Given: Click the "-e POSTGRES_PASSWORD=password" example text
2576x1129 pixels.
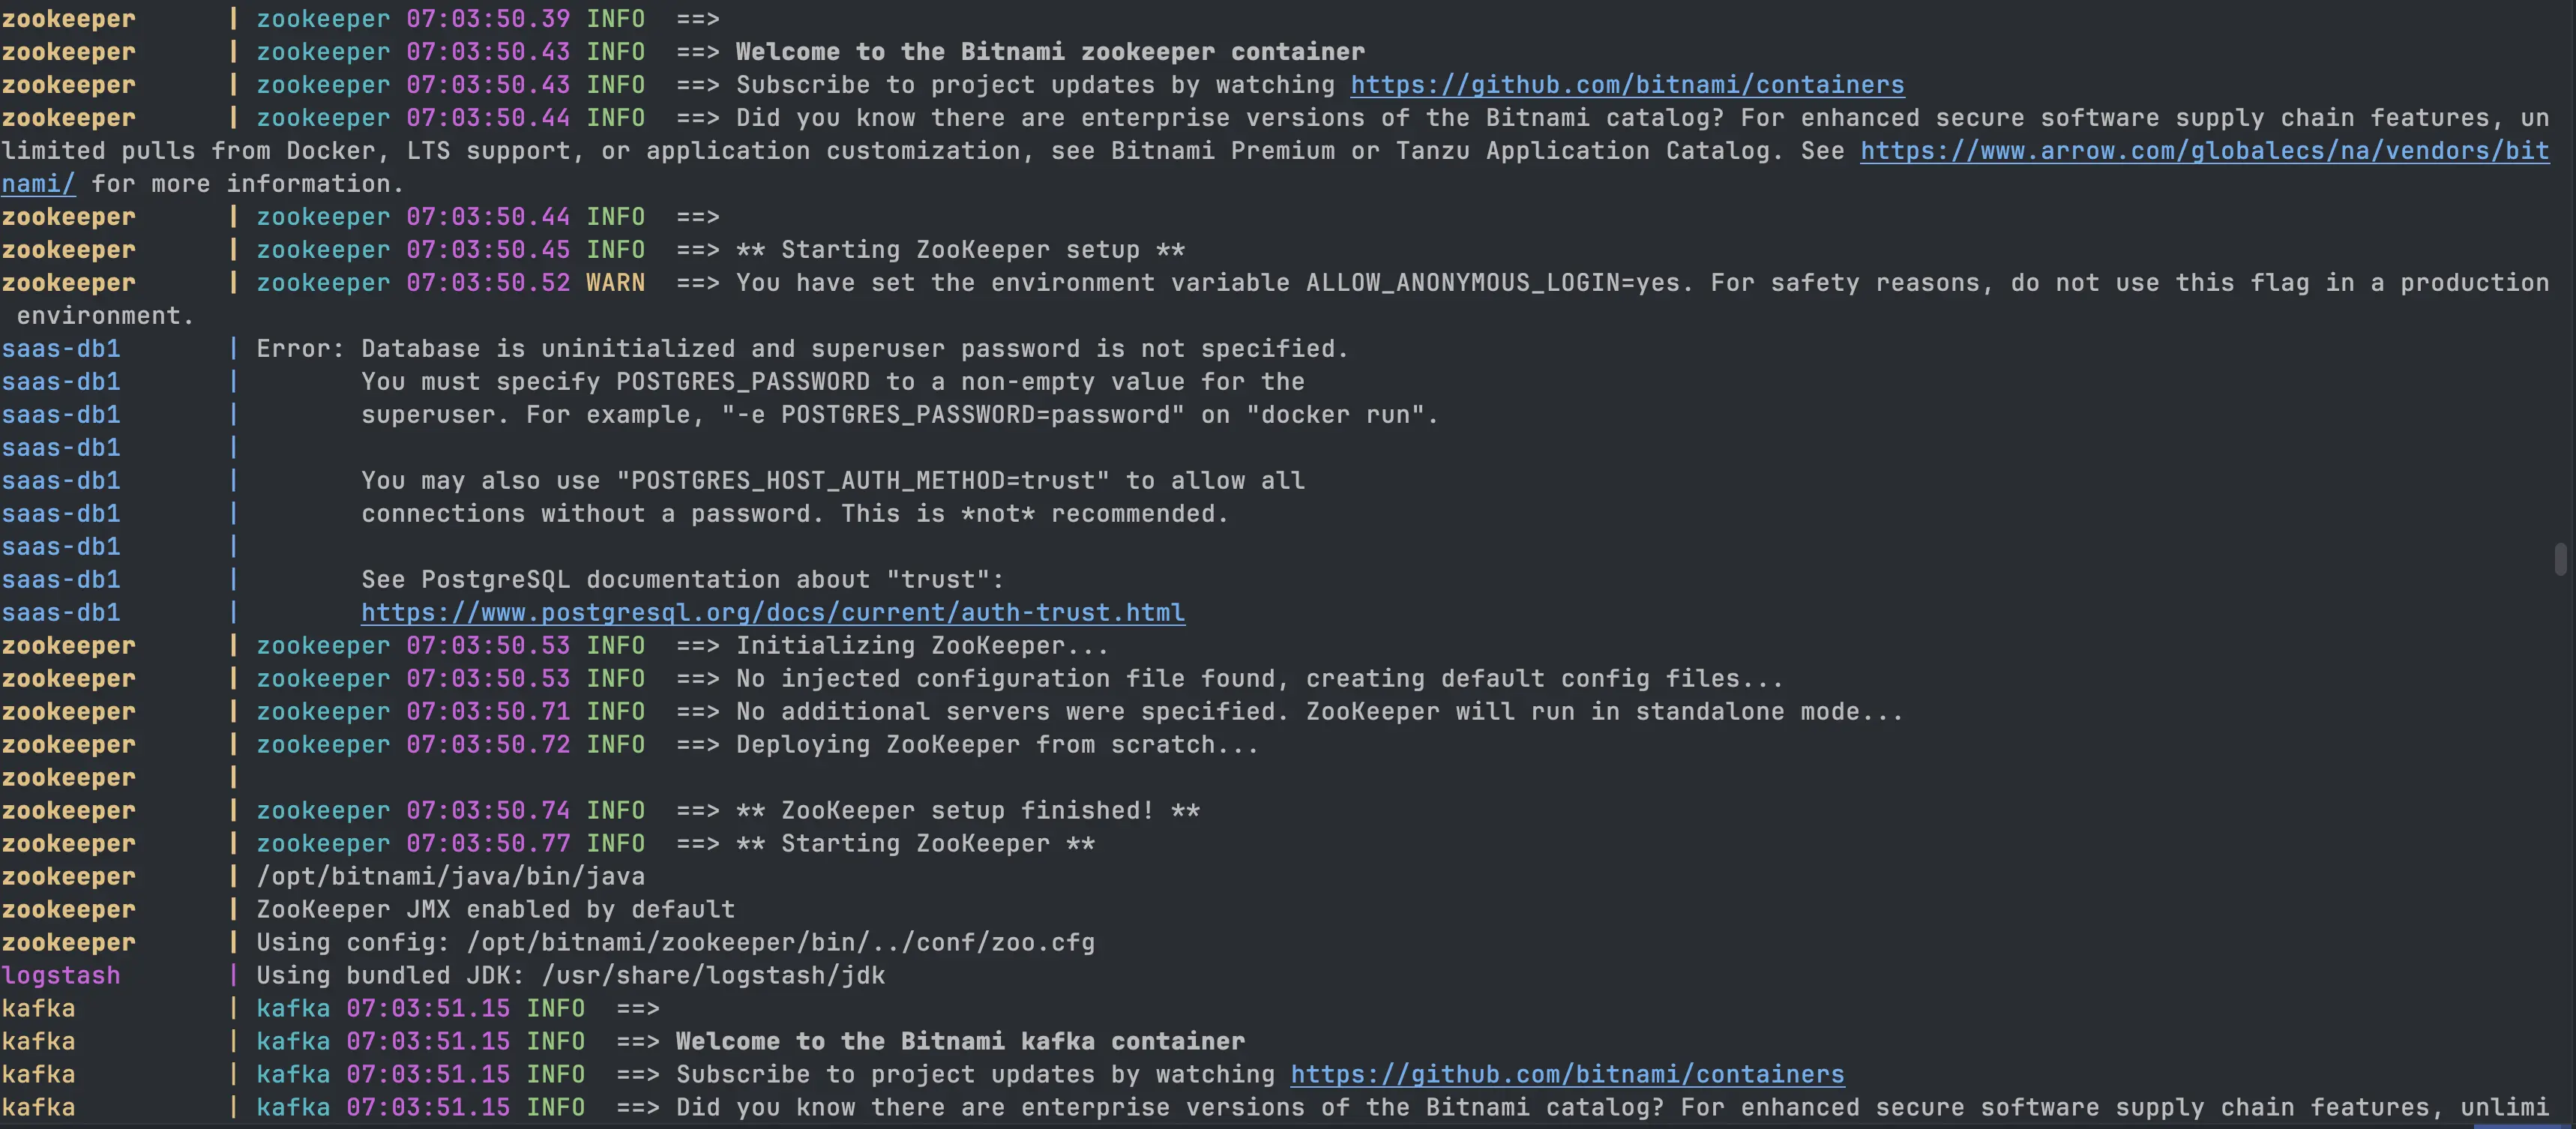Looking at the screenshot, I should tap(953, 415).
